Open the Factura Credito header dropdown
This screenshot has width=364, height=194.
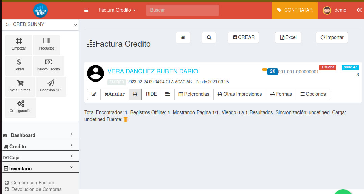coord(117,10)
